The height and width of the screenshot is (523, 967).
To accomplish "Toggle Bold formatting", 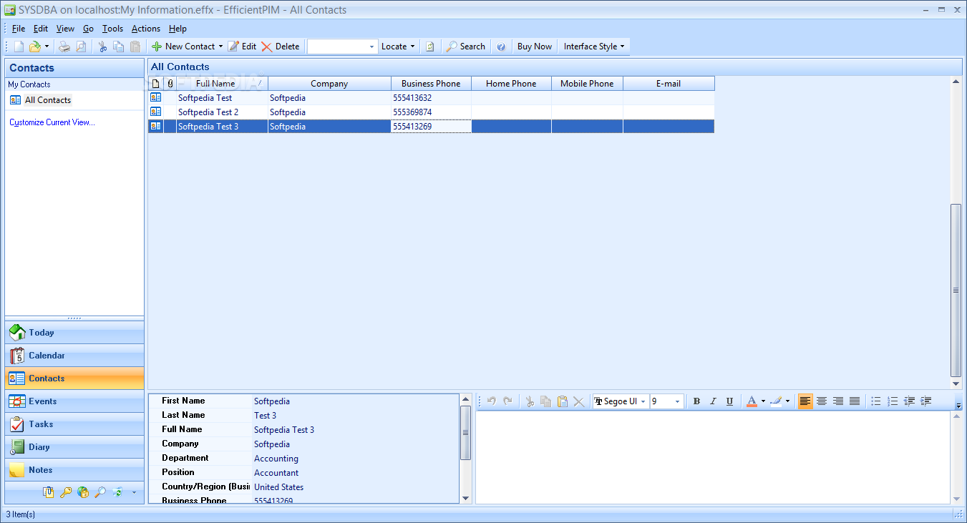I will [x=696, y=401].
